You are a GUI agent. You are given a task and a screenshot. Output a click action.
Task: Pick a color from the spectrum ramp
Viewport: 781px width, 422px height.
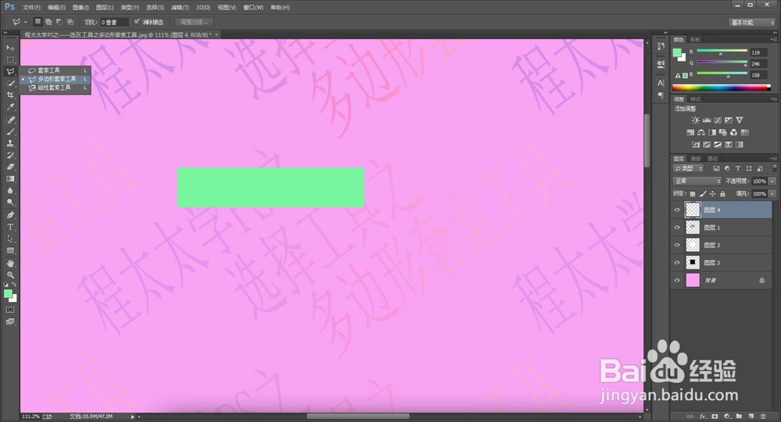click(721, 87)
